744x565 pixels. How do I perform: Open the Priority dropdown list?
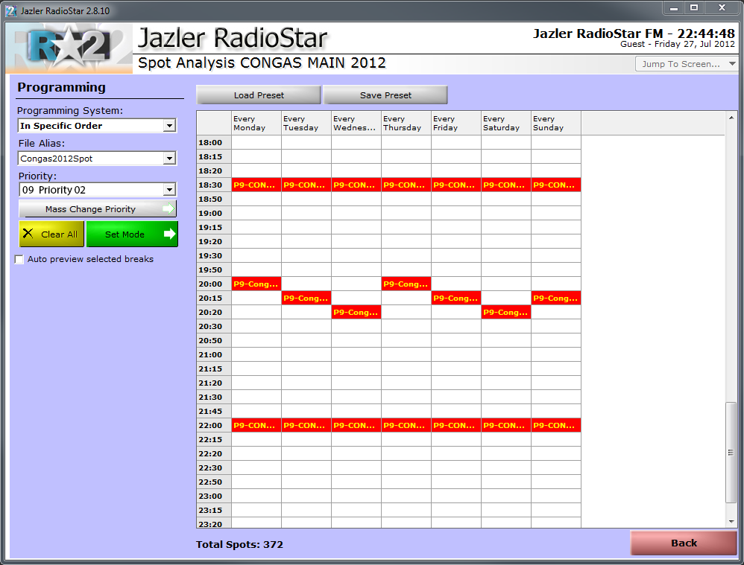pos(169,190)
